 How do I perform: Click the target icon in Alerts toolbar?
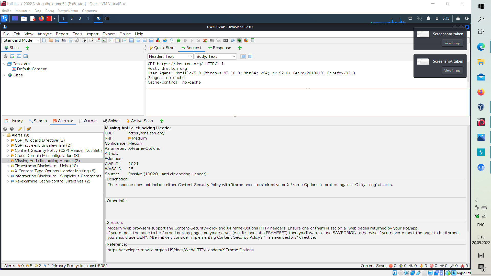pos(5,129)
